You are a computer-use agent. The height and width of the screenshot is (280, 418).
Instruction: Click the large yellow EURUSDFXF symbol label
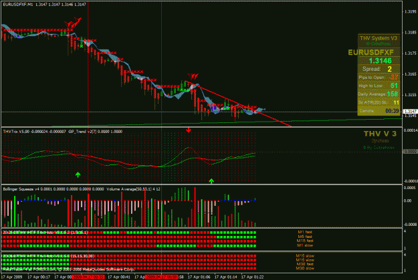371,53
